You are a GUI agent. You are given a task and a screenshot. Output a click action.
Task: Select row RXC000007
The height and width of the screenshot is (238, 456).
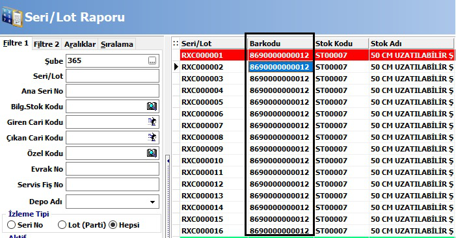314,126
